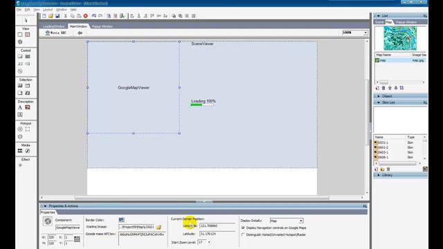Click the move up arrow under map list
Viewport: 443px width, 249px height.
(390, 89)
